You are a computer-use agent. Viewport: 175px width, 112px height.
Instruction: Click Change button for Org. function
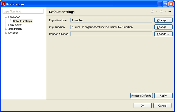pyautogui.click(x=163, y=27)
